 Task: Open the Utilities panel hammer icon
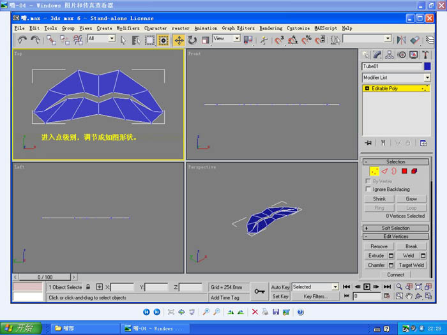[x=426, y=56]
